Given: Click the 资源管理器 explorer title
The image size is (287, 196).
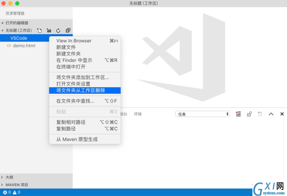Looking at the screenshot, I should [15, 13].
